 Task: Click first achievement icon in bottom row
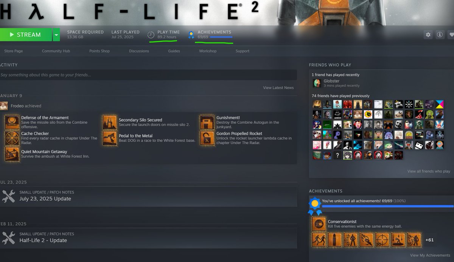[x=319, y=240]
